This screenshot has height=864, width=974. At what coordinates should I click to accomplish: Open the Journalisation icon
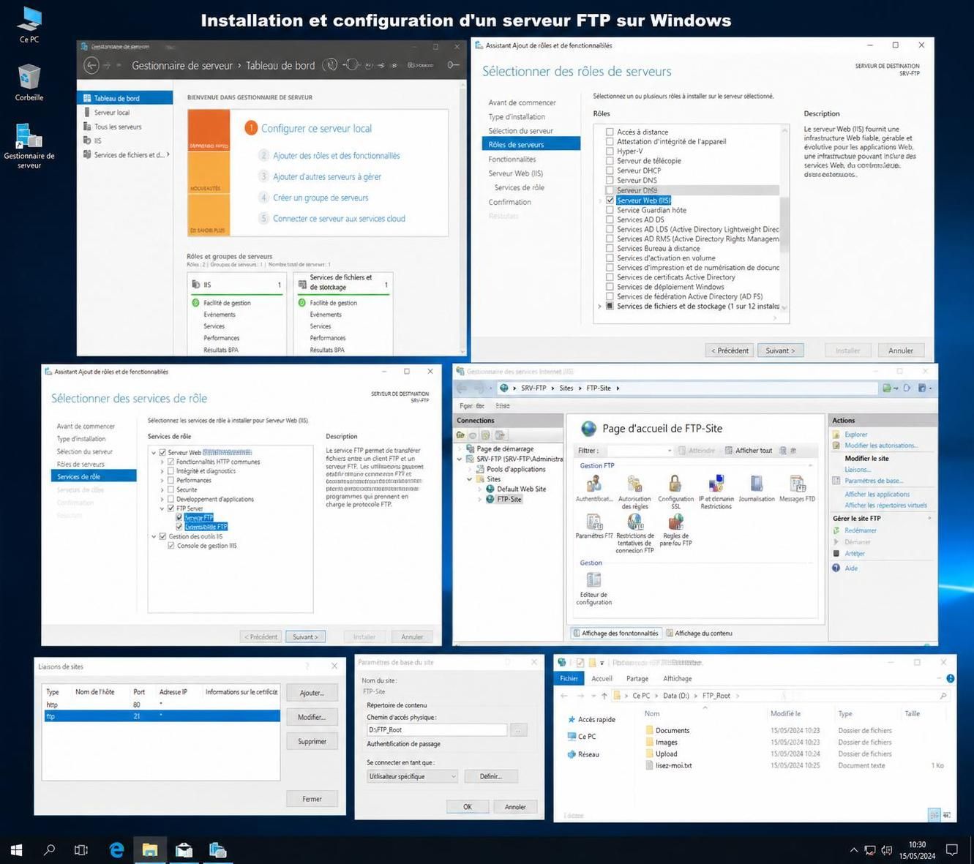pyautogui.click(x=757, y=484)
